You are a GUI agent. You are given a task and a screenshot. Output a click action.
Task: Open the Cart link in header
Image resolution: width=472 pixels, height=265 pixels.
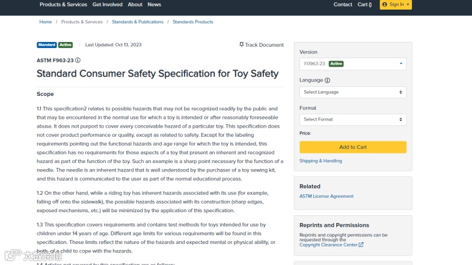364,4
